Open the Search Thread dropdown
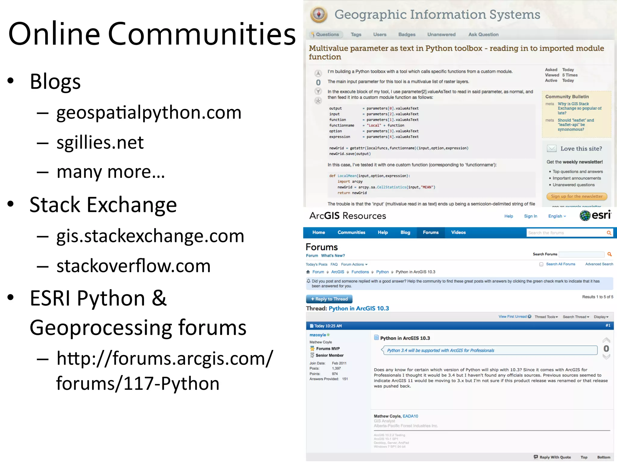 [576, 317]
